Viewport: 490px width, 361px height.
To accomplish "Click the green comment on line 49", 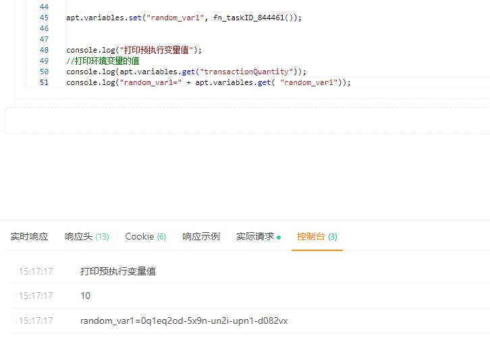I will [103, 61].
